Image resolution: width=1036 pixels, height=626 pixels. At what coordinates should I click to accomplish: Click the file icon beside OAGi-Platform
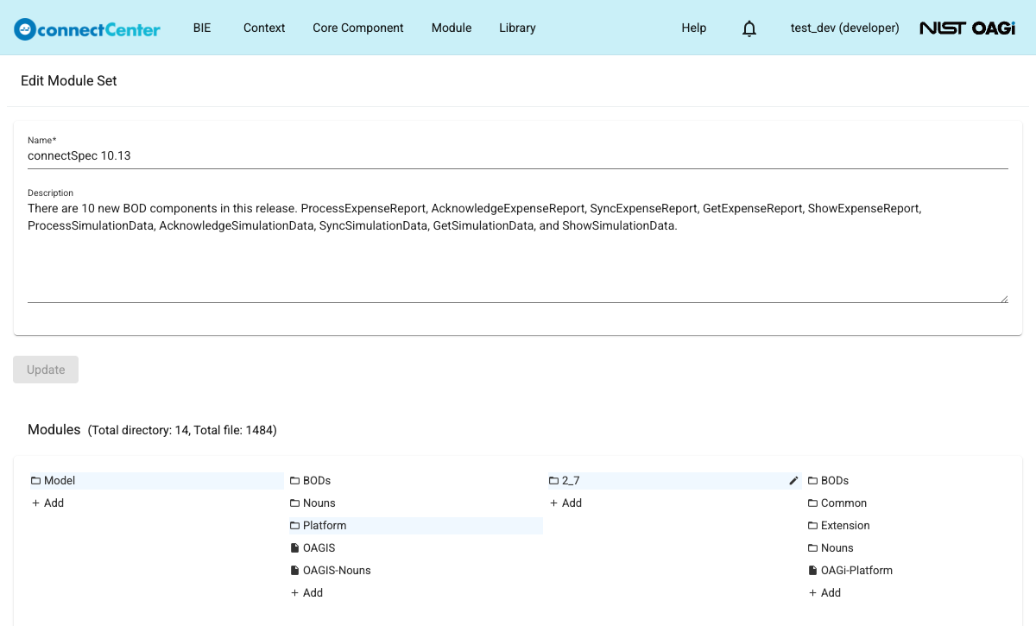click(x=813, y=571)
